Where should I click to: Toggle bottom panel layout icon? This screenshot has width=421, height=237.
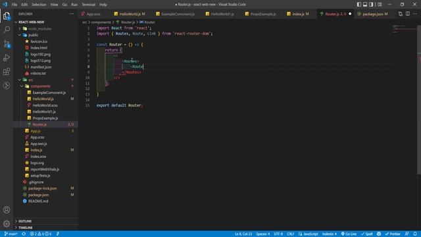click(365, 5)
